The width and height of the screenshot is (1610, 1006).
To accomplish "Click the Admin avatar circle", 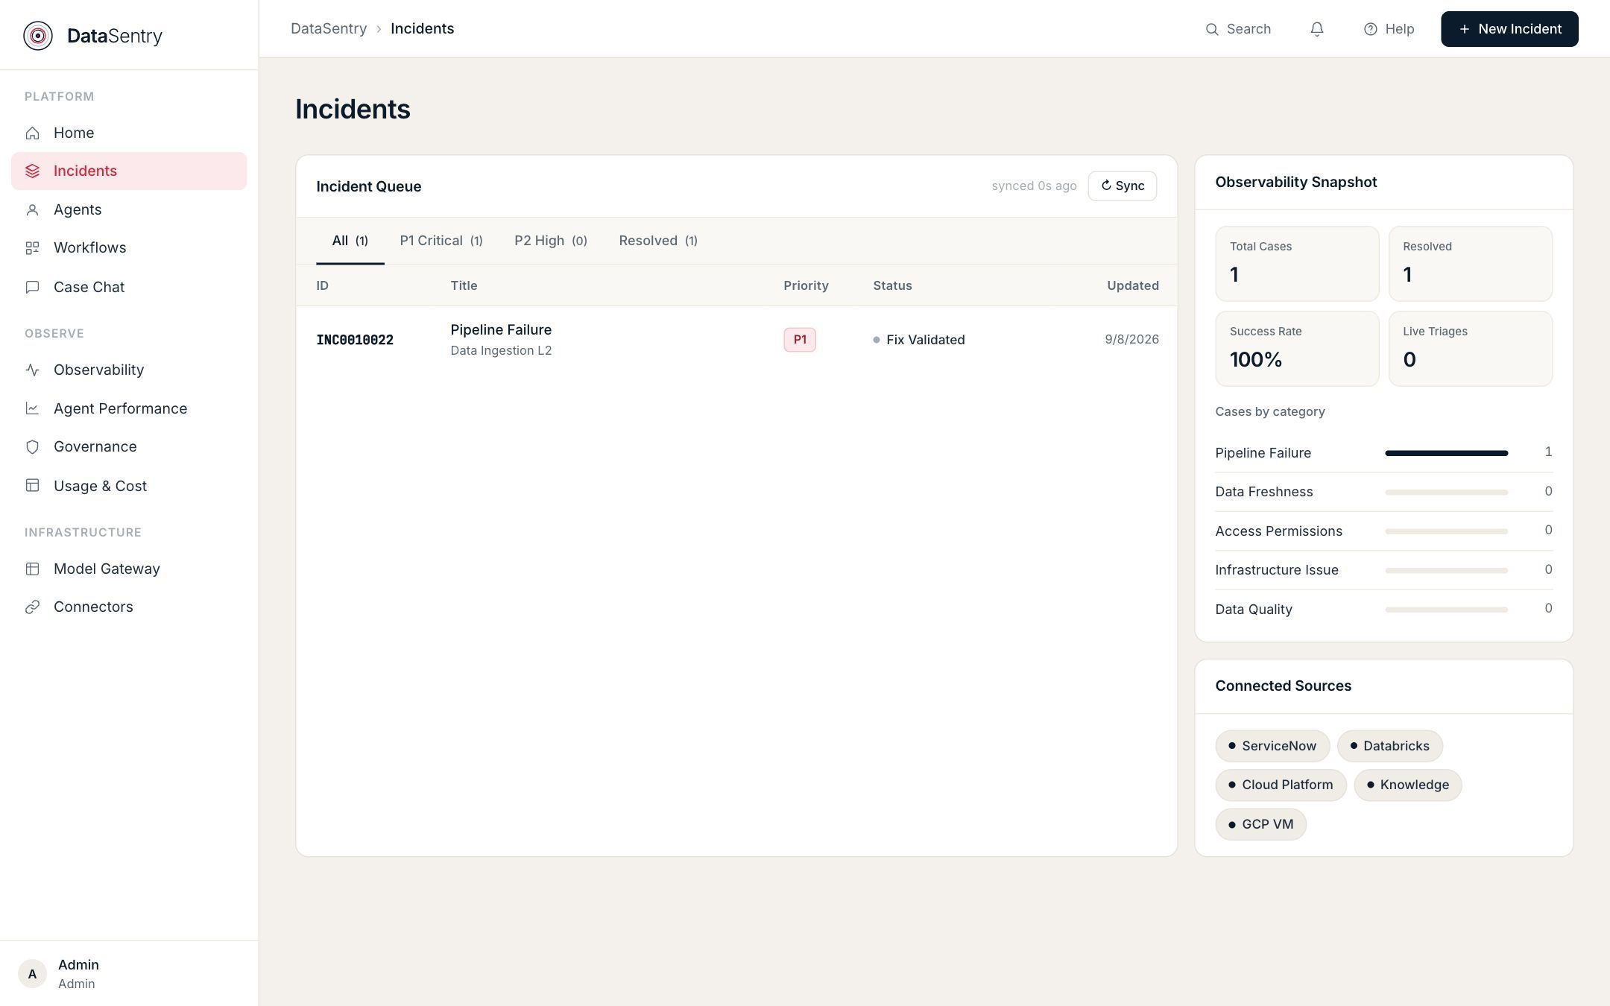I will (32, 974).
